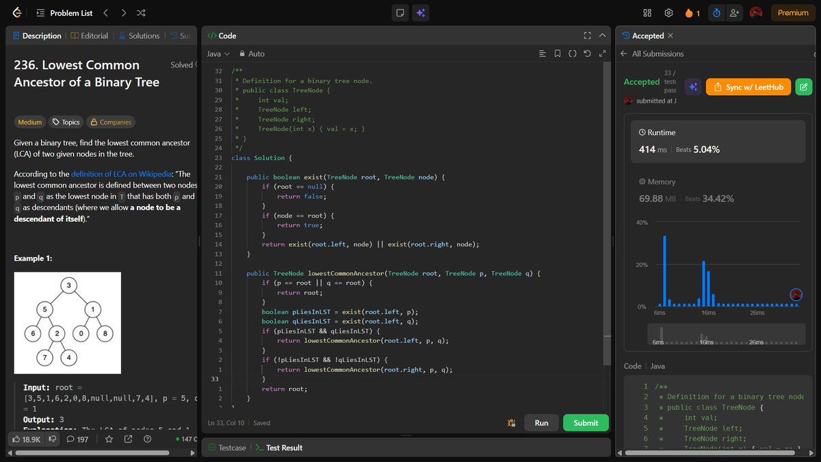Share the problem external link icon
This screenshot has width=821, height=462.
pyautogui.click(x=128, y=439)
